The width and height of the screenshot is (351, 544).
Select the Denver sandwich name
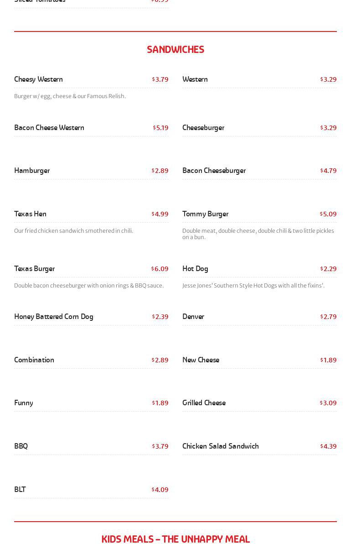click(193, 317)
